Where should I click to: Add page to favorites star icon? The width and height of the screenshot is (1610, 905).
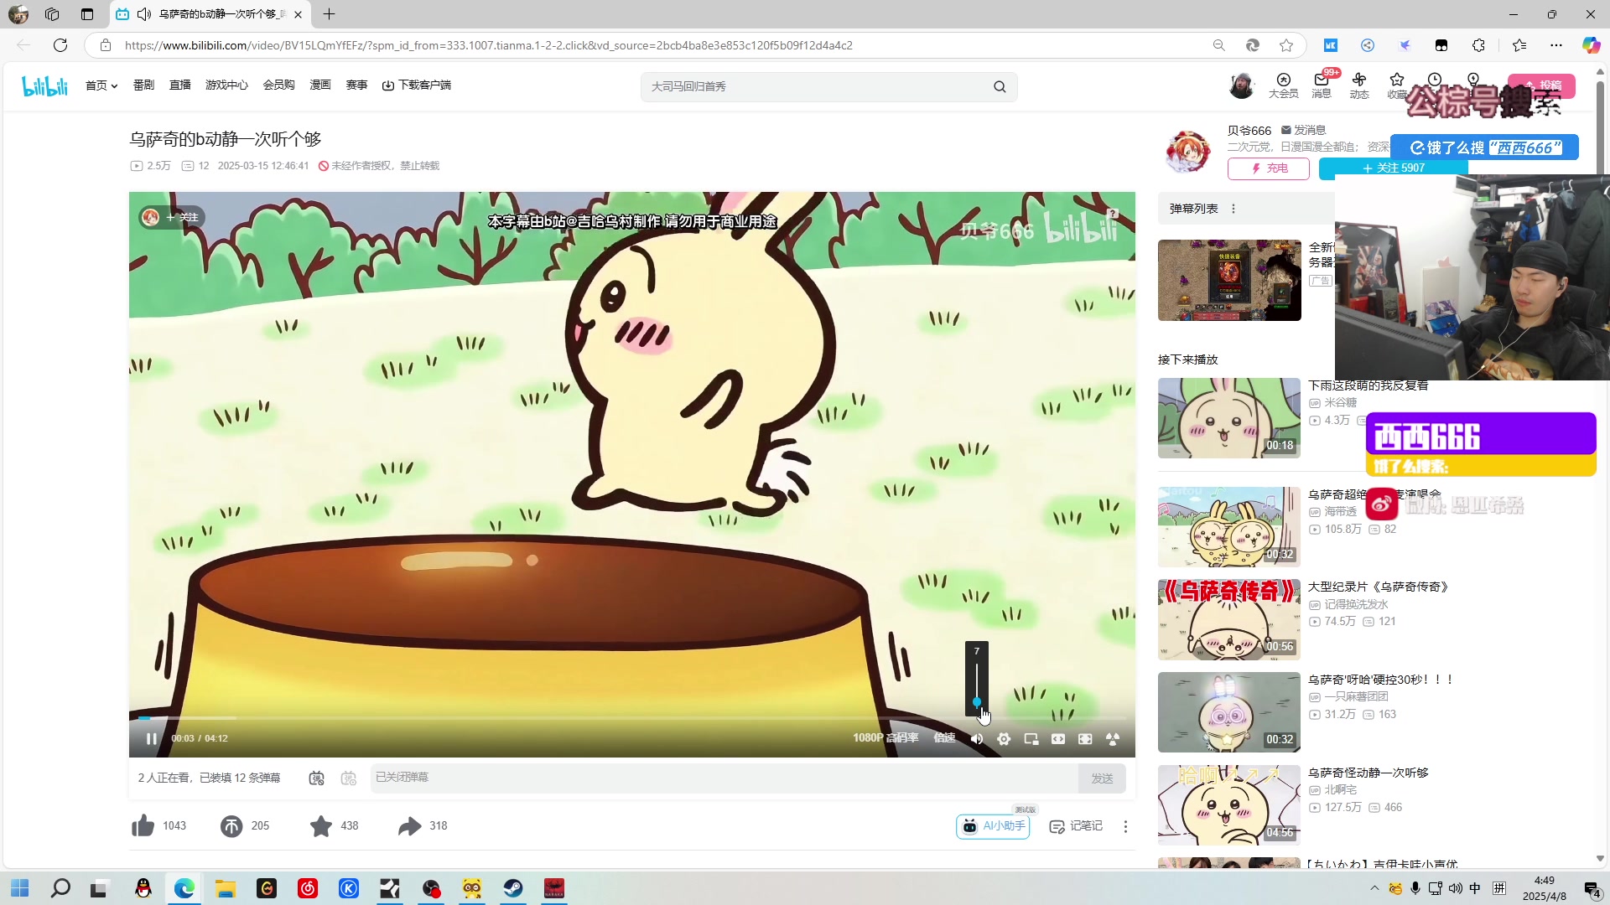(x=1286, y=45)
